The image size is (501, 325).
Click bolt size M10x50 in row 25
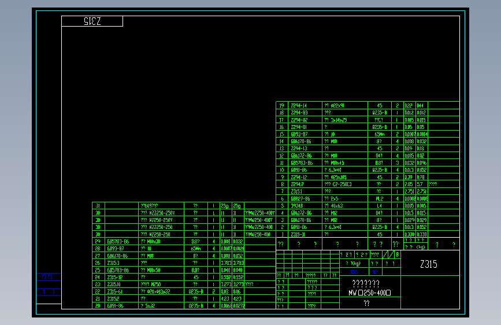(x=154, y=270)
